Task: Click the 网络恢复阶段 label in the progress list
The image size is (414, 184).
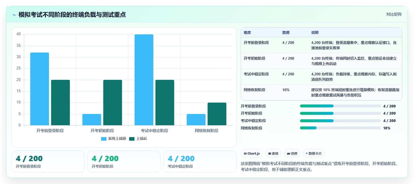Action: point(251,128)
